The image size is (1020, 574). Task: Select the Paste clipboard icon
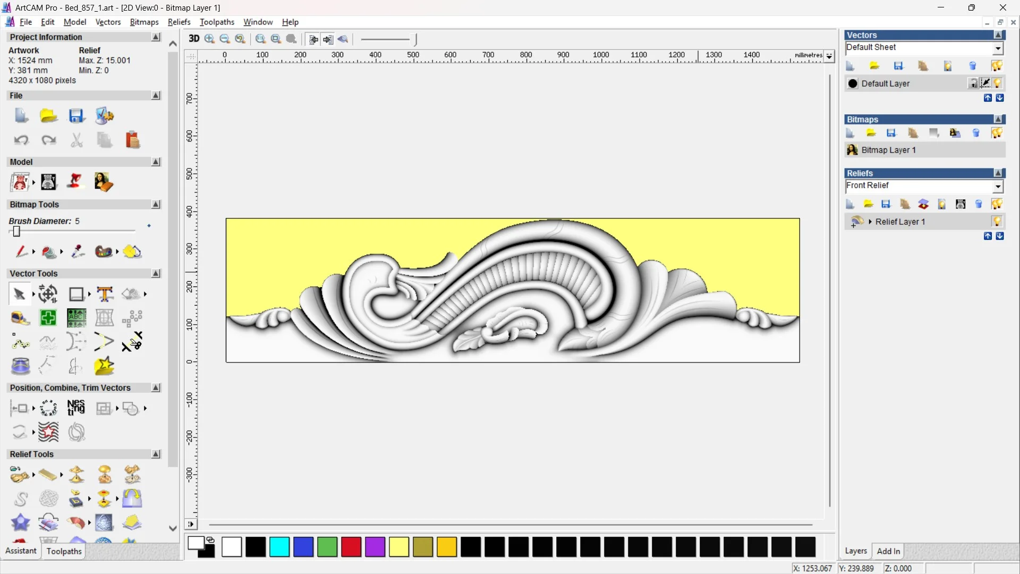pos(132,140)
